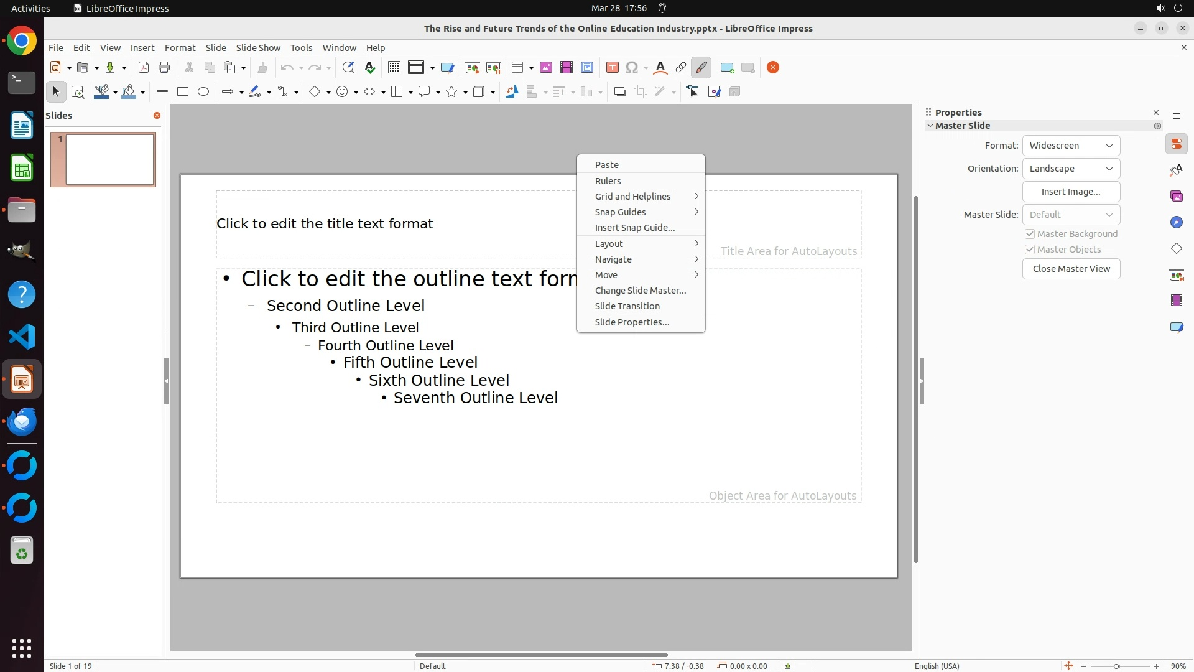
Task: Select the Ellipse drawing tool
Action: pos(203,92)
